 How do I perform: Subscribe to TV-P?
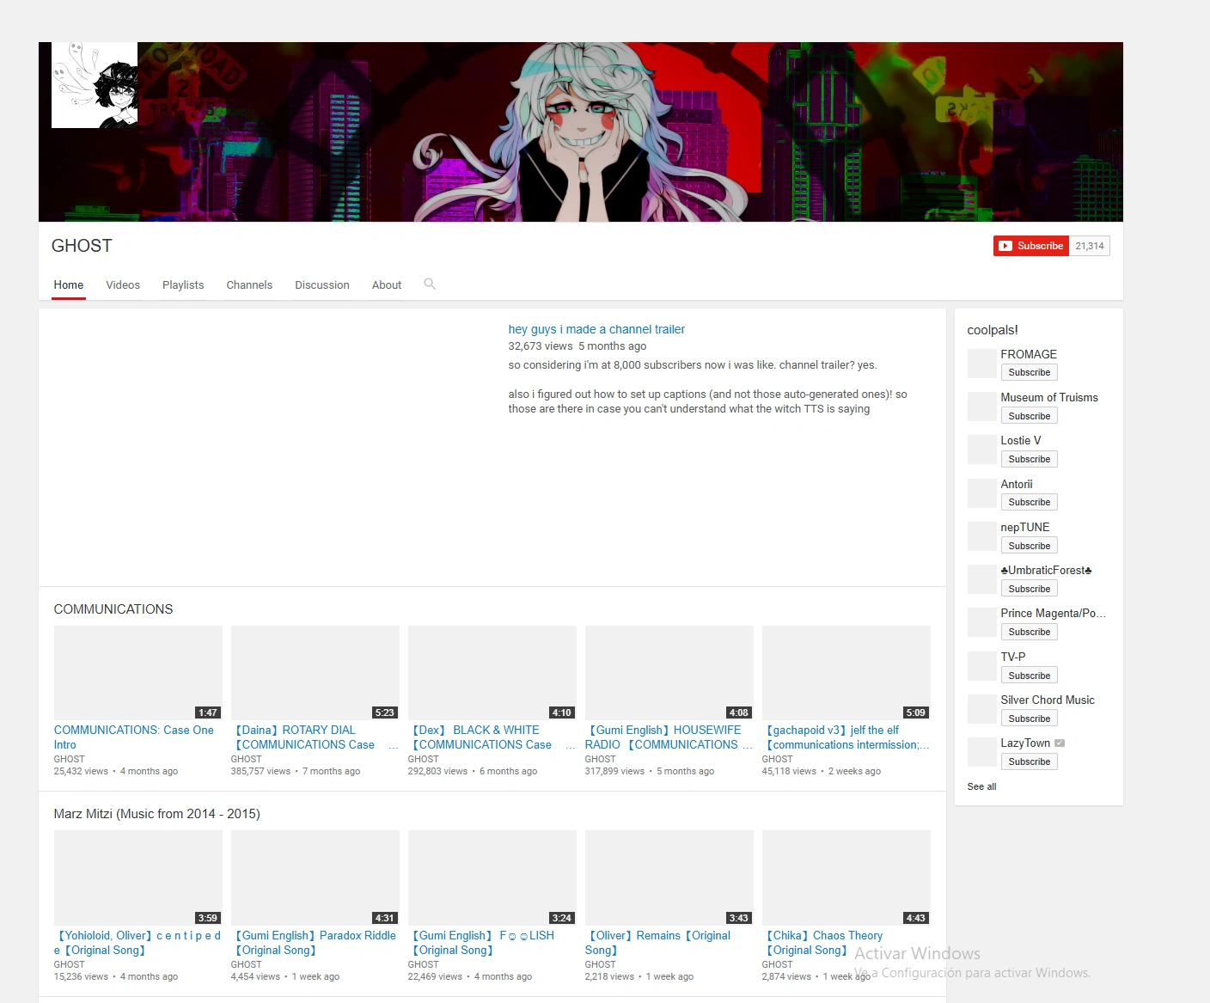tap(1029, 676)
